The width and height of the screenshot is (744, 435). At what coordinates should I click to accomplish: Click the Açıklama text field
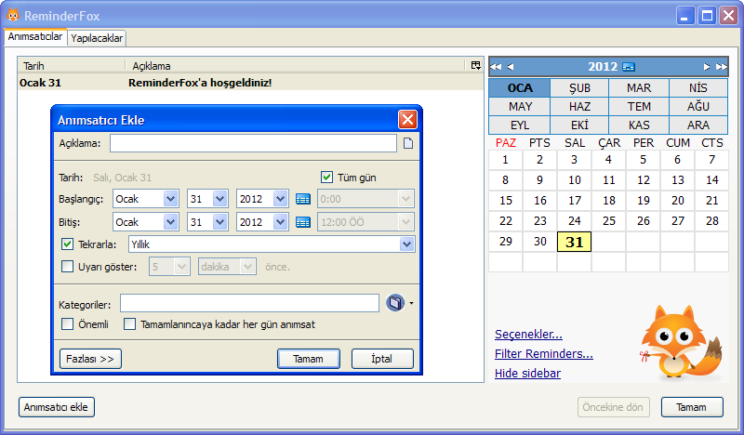click(253, 143)
